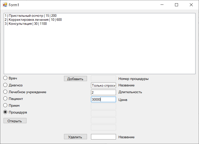Click the Form1 application icon in title bar
Image resolution: width=199 pixels, height=144 pixels.
5,5
